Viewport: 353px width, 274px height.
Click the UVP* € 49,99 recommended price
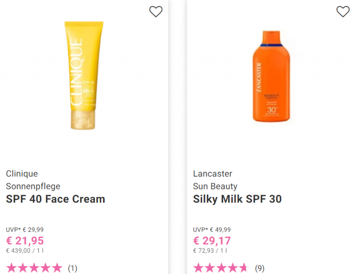pos(212,229)
